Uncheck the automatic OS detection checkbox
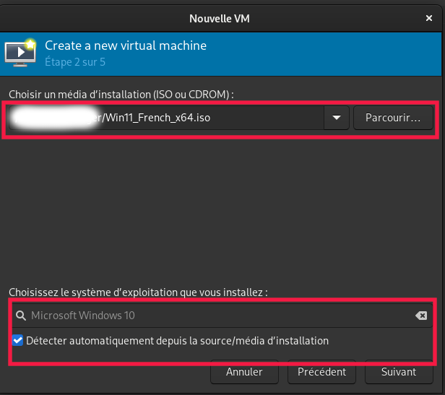This screenshot has width=445, height=395. [18, 340]
